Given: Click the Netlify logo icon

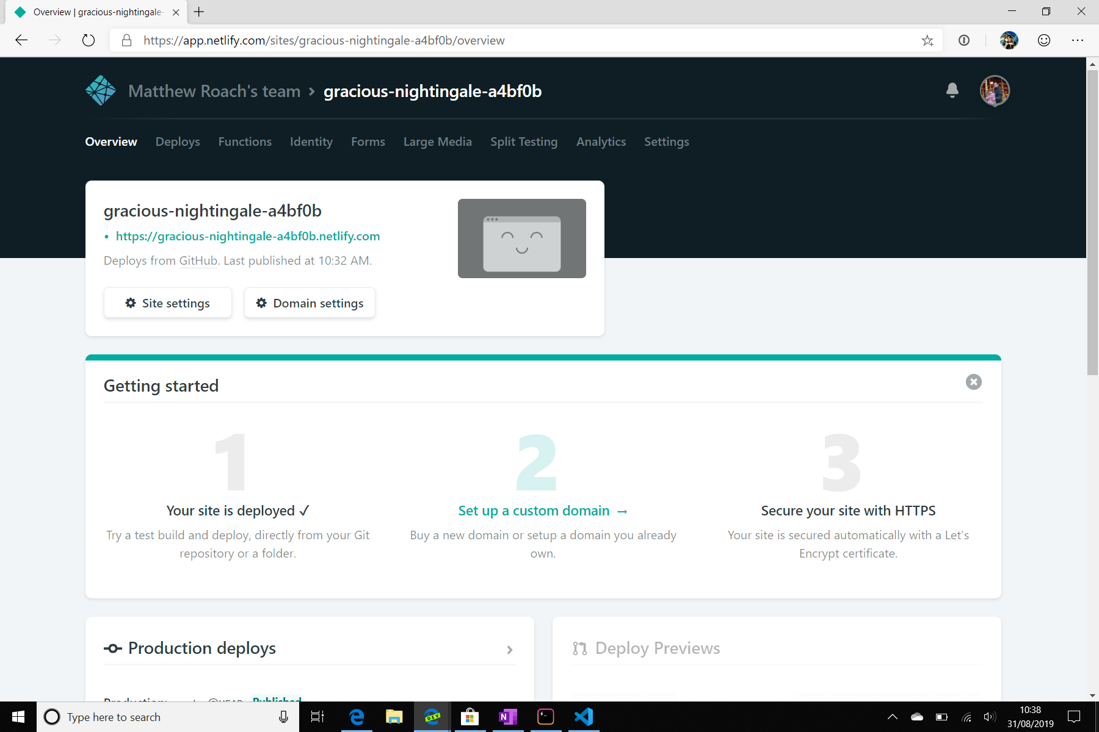Looking at the screenshot, I should click(x=101, y=90).
